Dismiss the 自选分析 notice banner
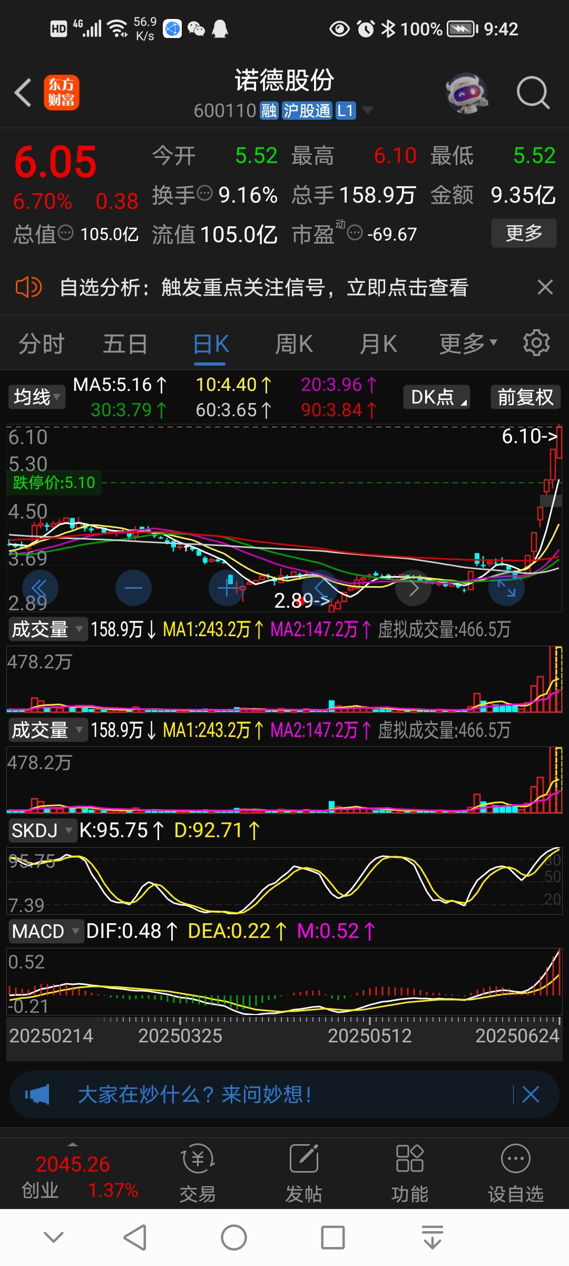This screenshot has height=1266, width=569. coord(545,287)
